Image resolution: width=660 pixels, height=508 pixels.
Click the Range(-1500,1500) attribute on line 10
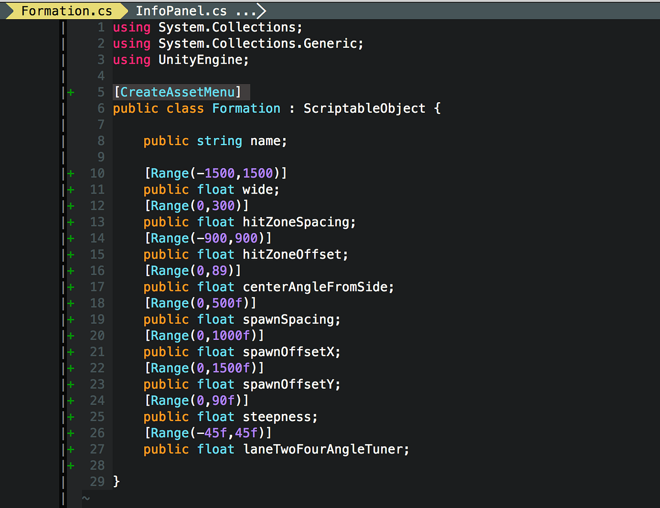(215, 173)
